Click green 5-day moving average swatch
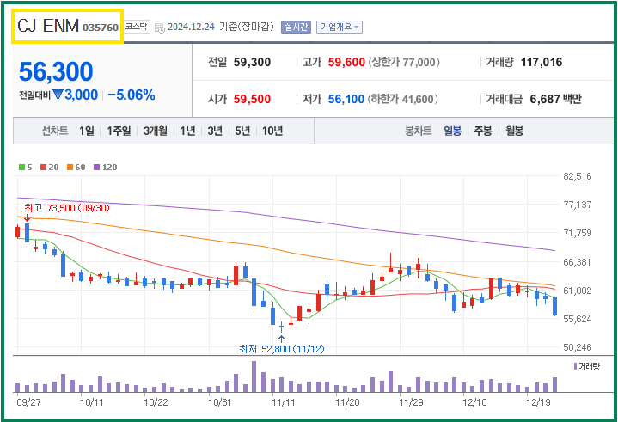Viewport: 618px width, 422px height. pyautogui.click(x=22, y=167)
